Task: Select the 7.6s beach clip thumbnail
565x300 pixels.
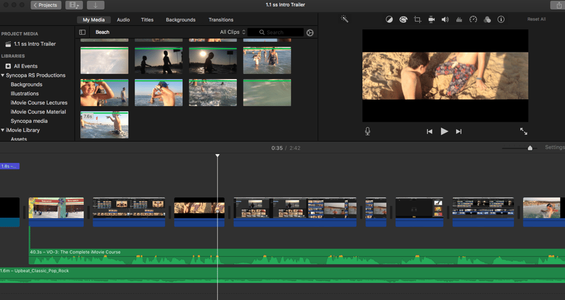Action: tap(104, 125)
